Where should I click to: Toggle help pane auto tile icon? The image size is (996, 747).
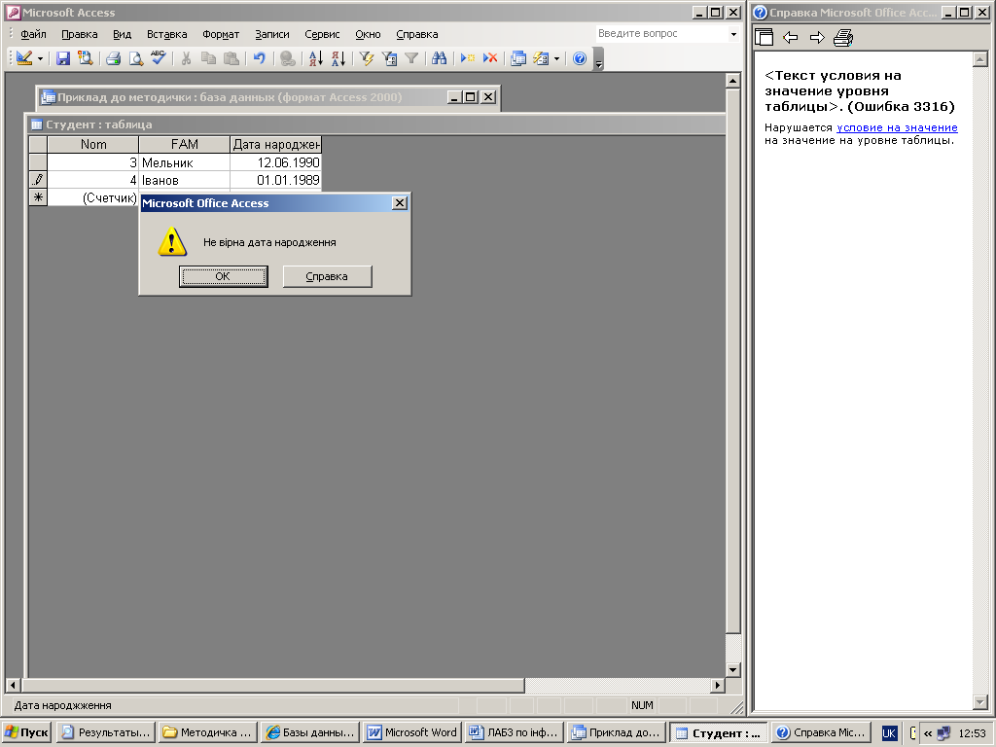coord(764,38)
